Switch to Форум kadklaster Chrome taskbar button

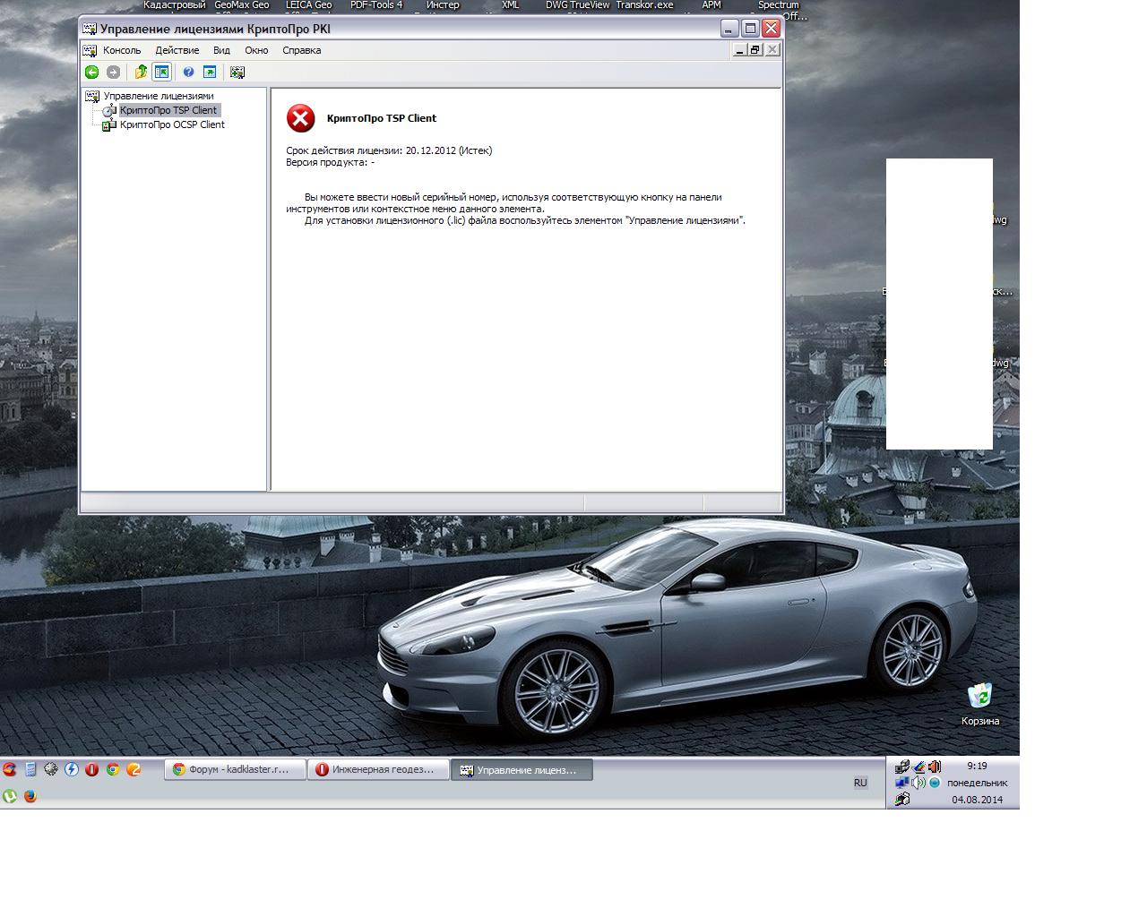click(x=231, y=769)
